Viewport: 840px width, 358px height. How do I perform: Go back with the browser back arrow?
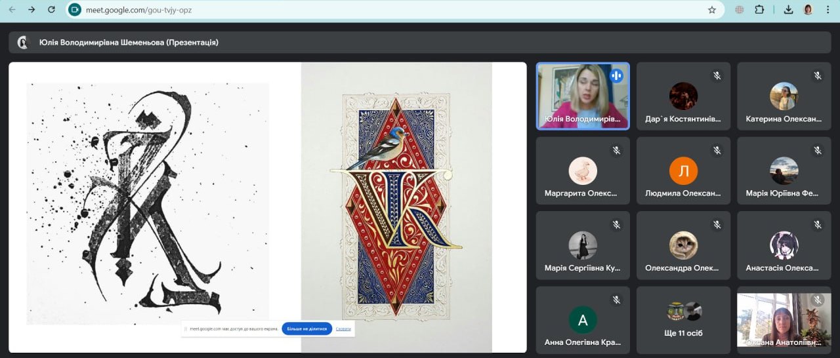click(12, 10)
